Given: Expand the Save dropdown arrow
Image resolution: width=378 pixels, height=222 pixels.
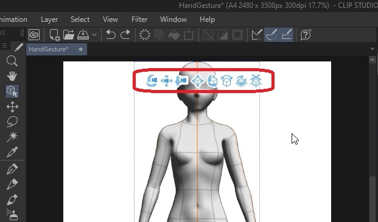Looking at the screenshot, I should [x=94, y=35].
